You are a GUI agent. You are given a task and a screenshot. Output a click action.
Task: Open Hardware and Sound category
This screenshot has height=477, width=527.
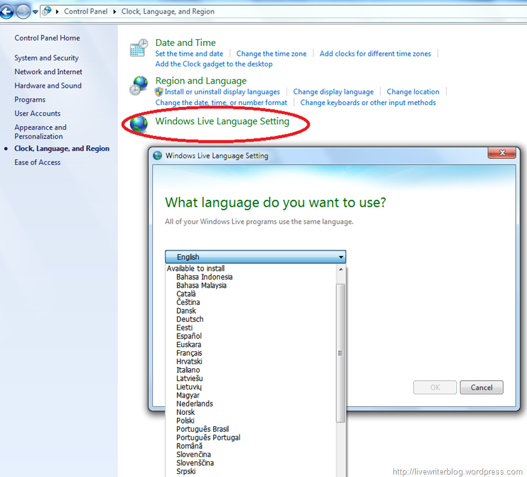[48, 85]
